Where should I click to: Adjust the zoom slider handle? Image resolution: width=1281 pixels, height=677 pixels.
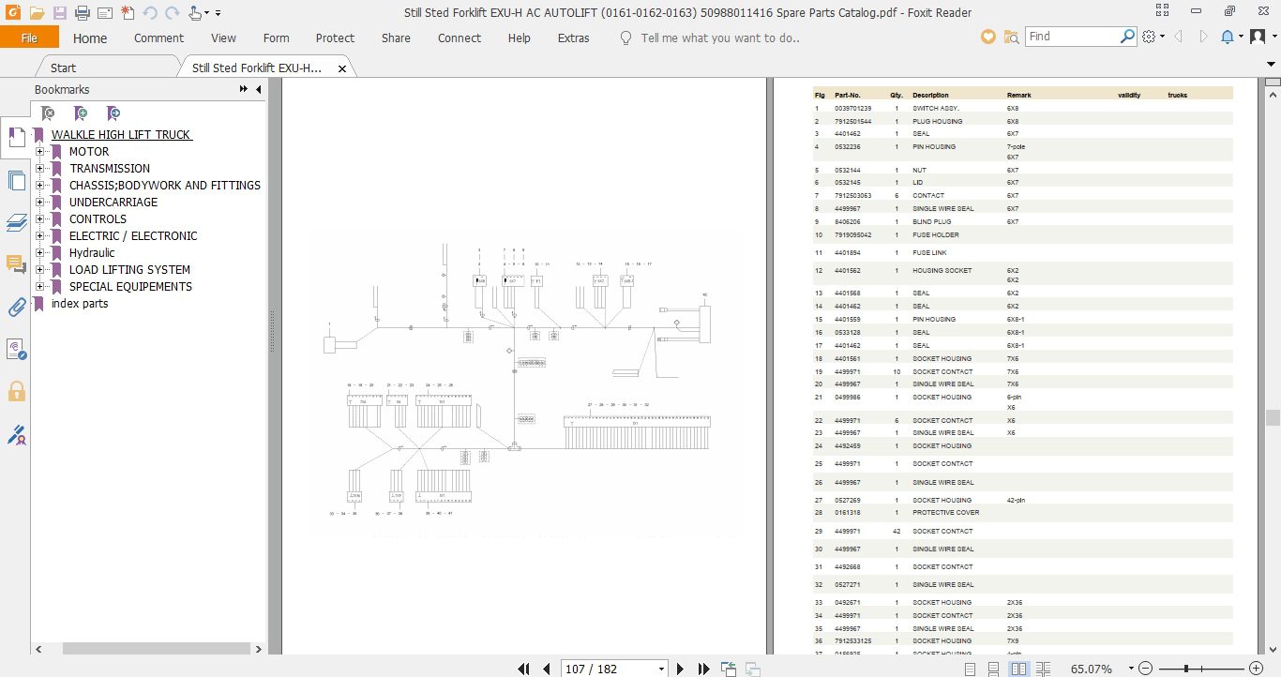click(1186, 669)
